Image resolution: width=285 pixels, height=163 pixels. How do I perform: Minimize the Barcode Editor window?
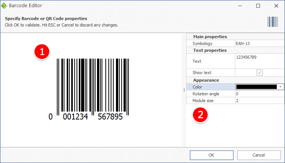coord(240,6)
